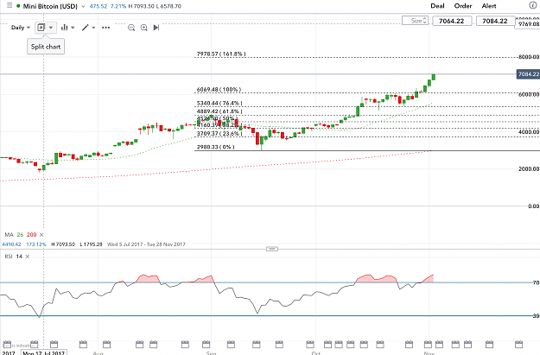Click the Wed 5 Jul 2017 - Tue 28 Nov 2017 range

(146, 244)
